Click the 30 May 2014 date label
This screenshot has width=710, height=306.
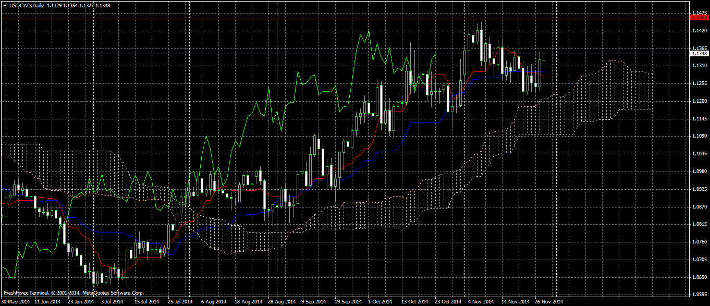16,302
